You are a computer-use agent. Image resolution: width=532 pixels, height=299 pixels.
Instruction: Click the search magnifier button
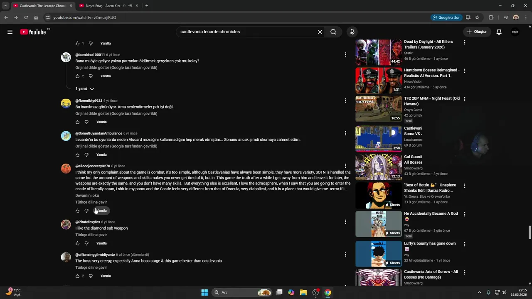point(333,32)
